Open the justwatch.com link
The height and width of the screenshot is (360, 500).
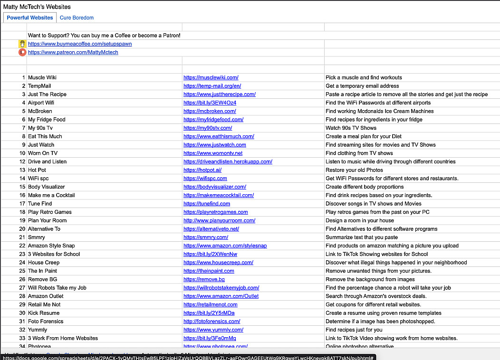coord(214,145)
